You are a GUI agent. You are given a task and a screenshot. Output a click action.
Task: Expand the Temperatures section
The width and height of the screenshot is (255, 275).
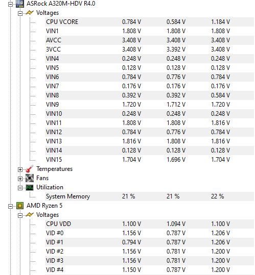point(20,169)
